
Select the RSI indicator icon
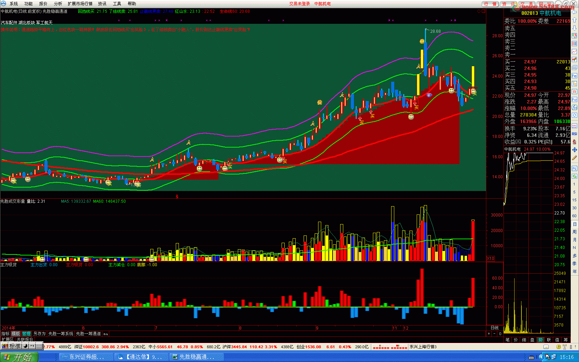[x=575, y=134]
